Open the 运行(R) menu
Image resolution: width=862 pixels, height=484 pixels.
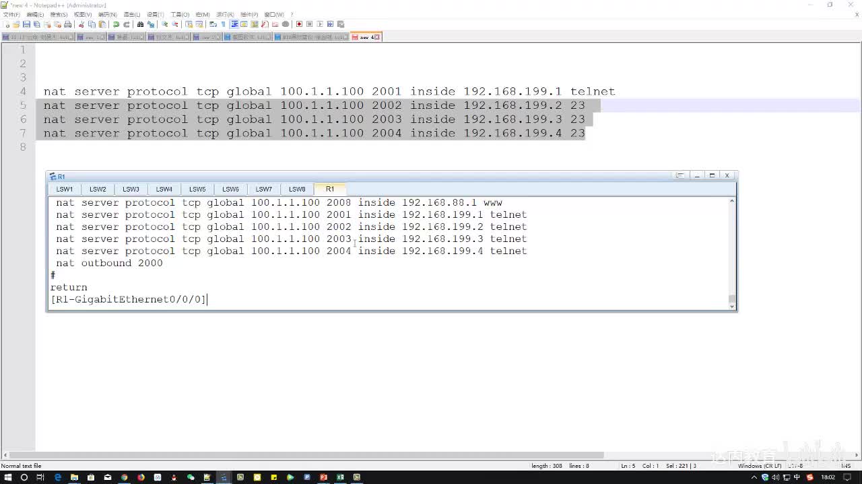tap(225, 14)
